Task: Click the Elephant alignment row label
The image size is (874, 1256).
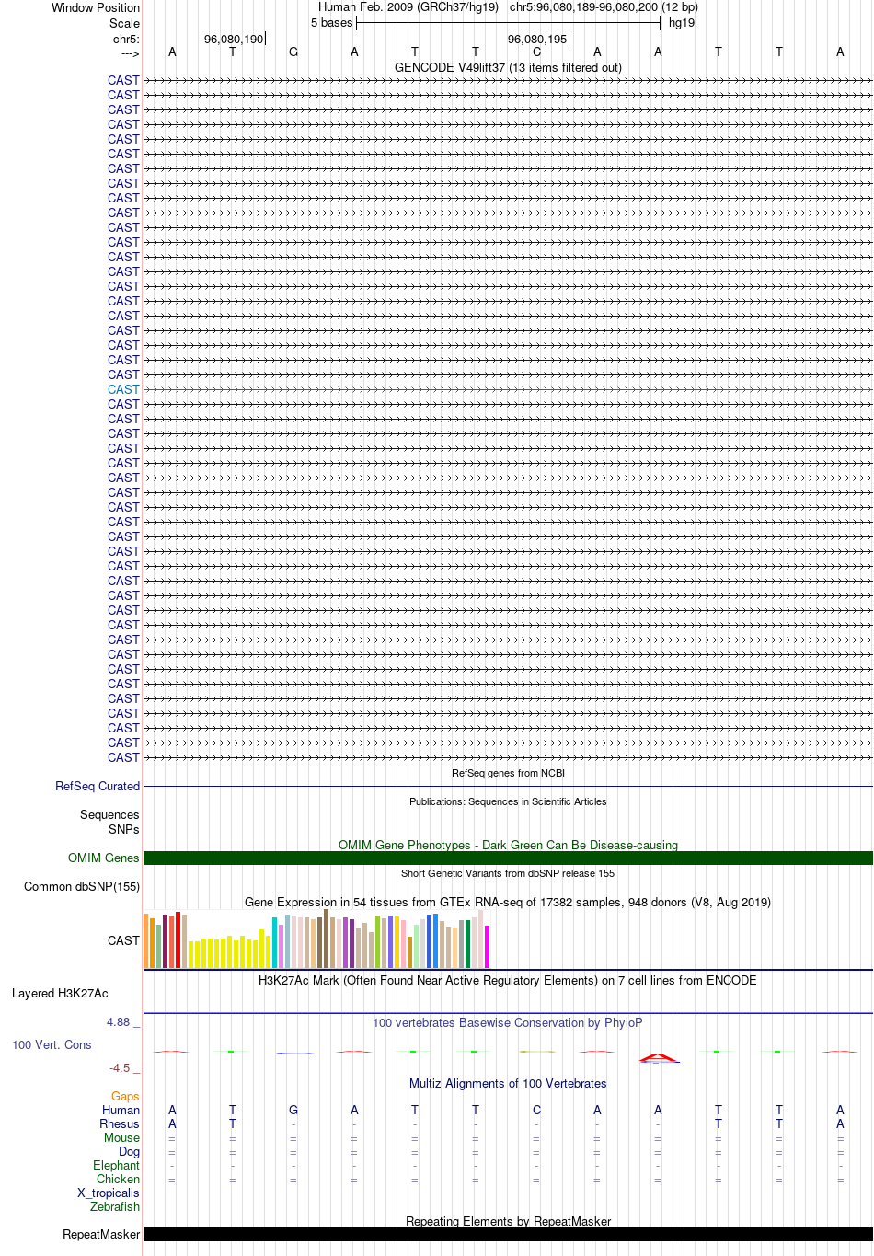Action: click(x=117, y=1165)
